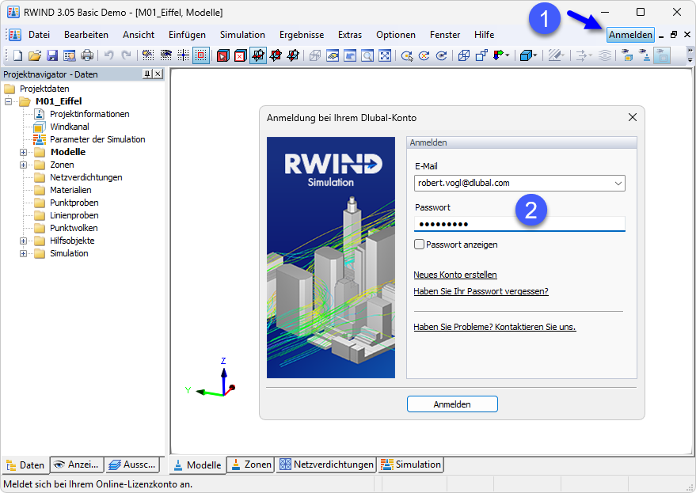This screenshot has width=696, height=493.
Task: Click the rotate view with cursor icon
Action: [x=406, y=55]
